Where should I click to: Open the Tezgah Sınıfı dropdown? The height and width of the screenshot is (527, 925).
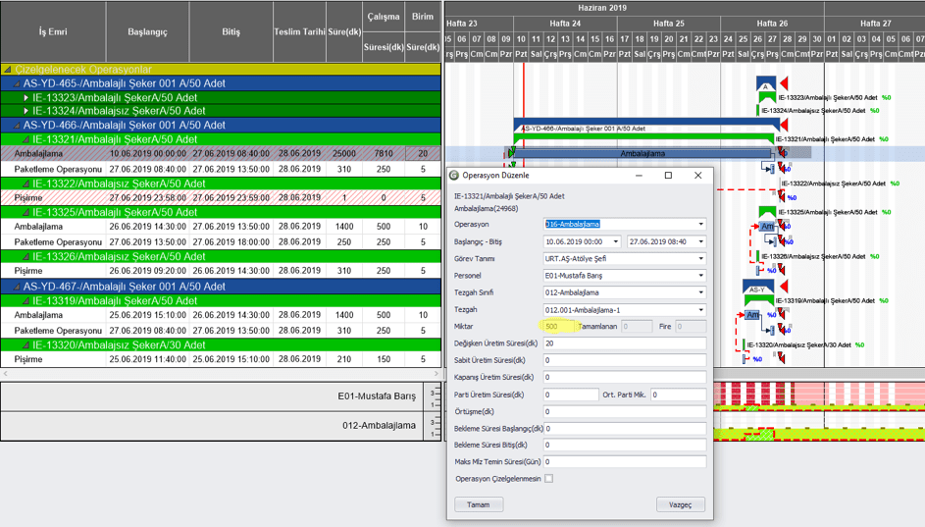click(700, 292)
